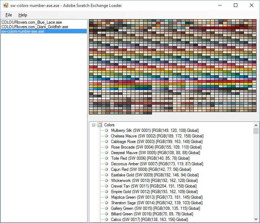Maximize the Swatch Exchange Loader window

click(x=236, y=5)
